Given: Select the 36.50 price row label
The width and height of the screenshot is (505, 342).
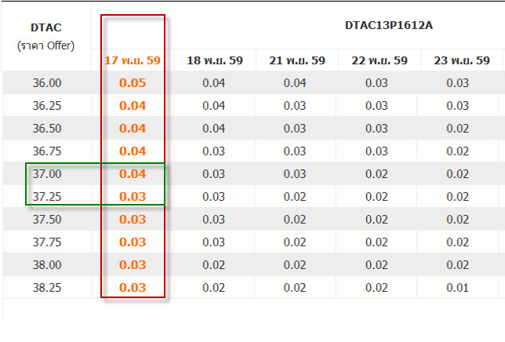Looking at the screenshot, I should (47, 128).
